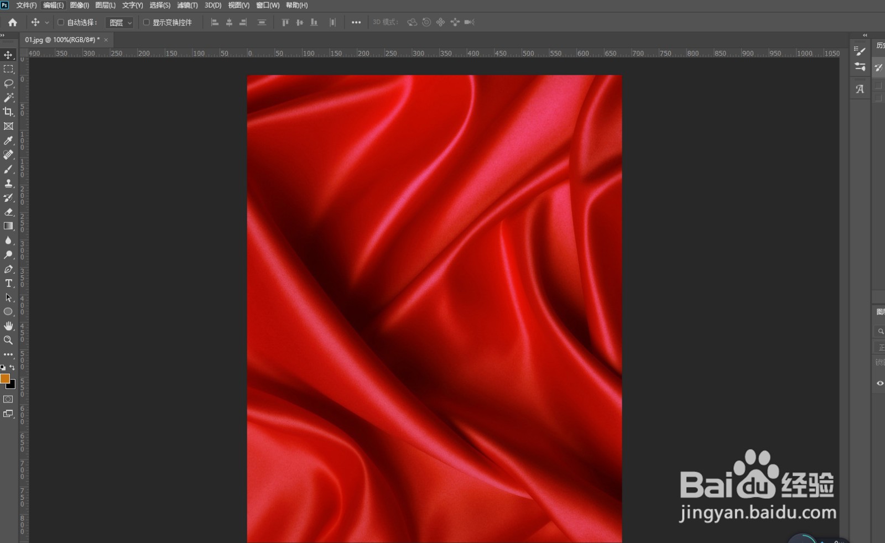Swap foreground and background colors
This screenshot has height=543, width=885.
[12, 368]
